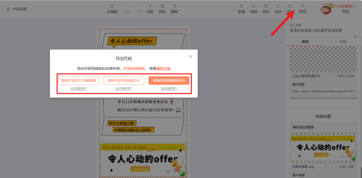Save the work with 保存 icon

pyautogui.click(x=266, y=6)
